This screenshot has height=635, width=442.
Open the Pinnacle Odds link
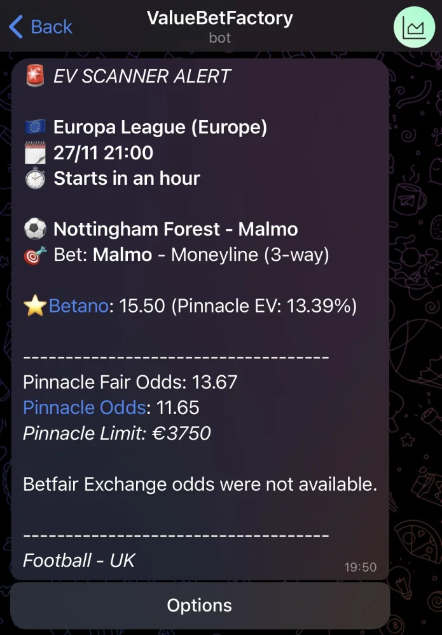[85, 407]
